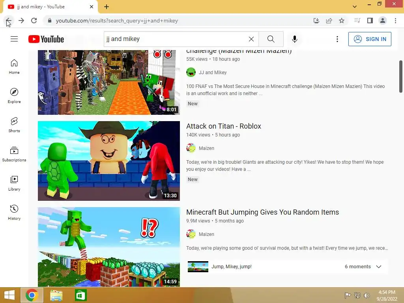Click the SIGN IN button

[x=370, y=39]
